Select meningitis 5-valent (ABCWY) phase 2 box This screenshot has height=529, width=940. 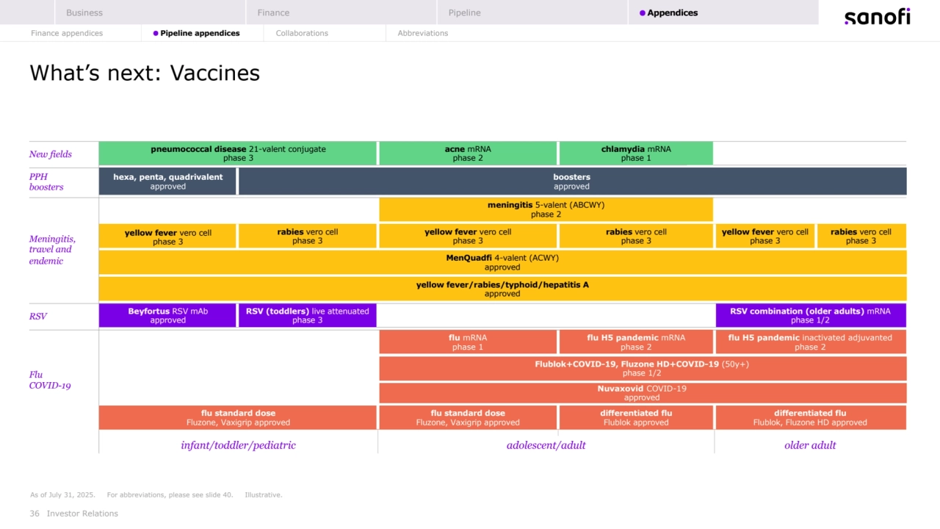[x=546, y=209]
